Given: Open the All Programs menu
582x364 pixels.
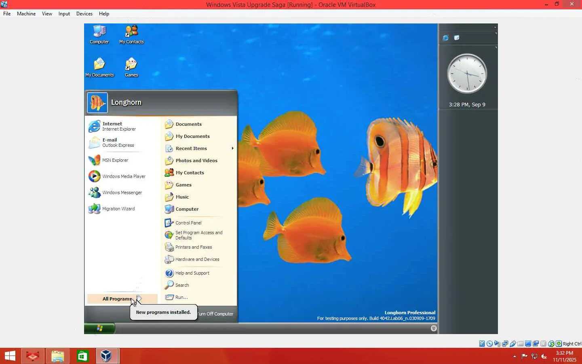Looking at the screenshot, I should tap(122, 299).
